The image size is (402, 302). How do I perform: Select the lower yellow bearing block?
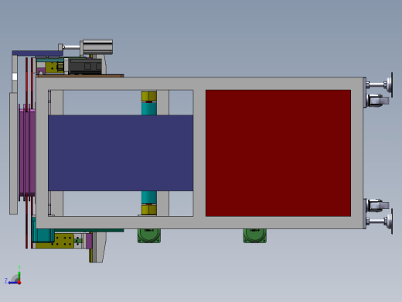[149, 210]
